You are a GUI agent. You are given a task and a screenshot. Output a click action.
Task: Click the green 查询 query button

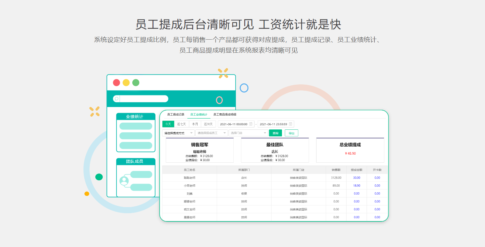275,133
